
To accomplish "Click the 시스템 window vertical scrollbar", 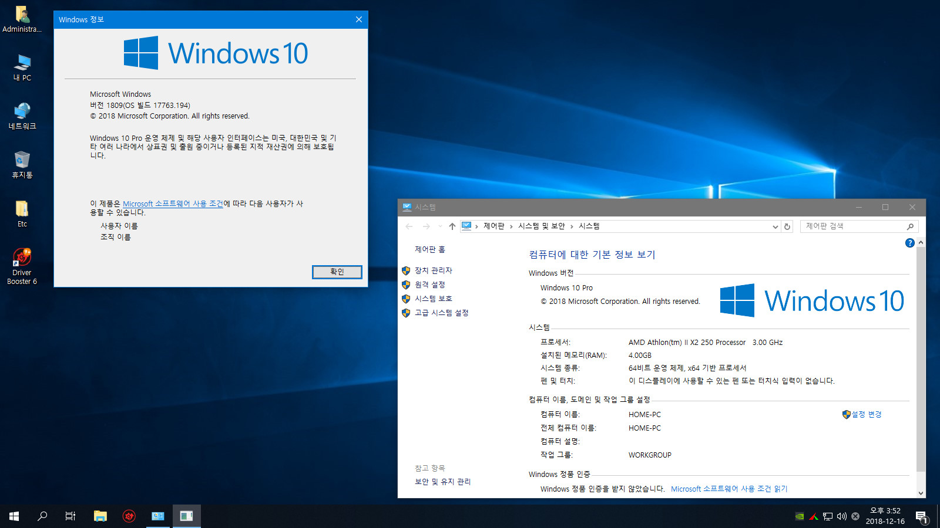I will [921, 359].
